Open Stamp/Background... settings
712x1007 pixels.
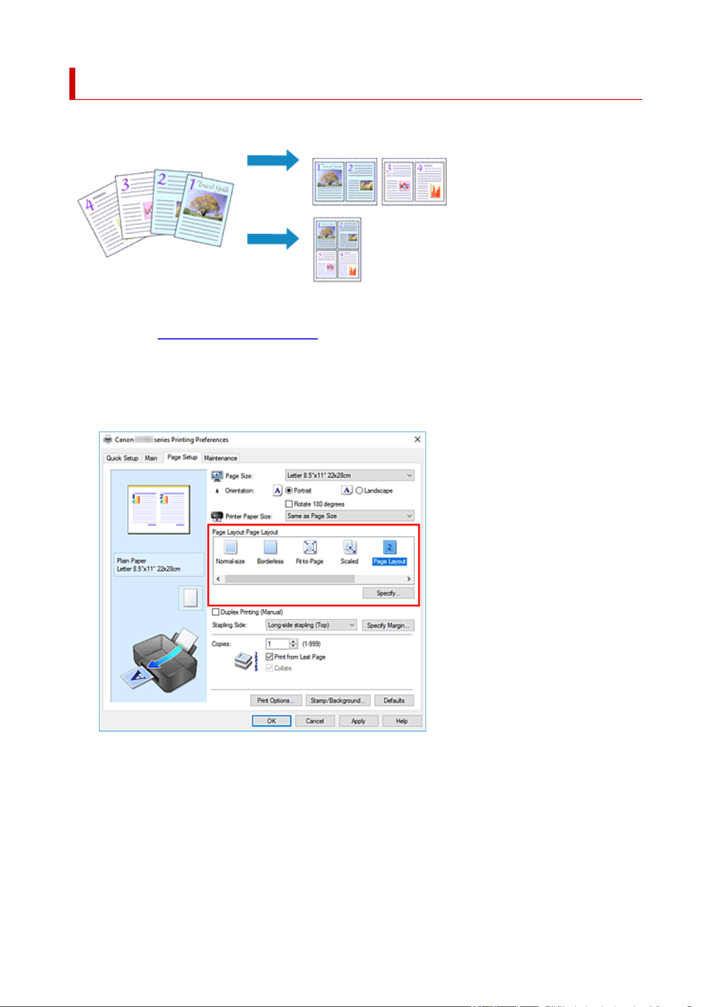click(338, 700)
